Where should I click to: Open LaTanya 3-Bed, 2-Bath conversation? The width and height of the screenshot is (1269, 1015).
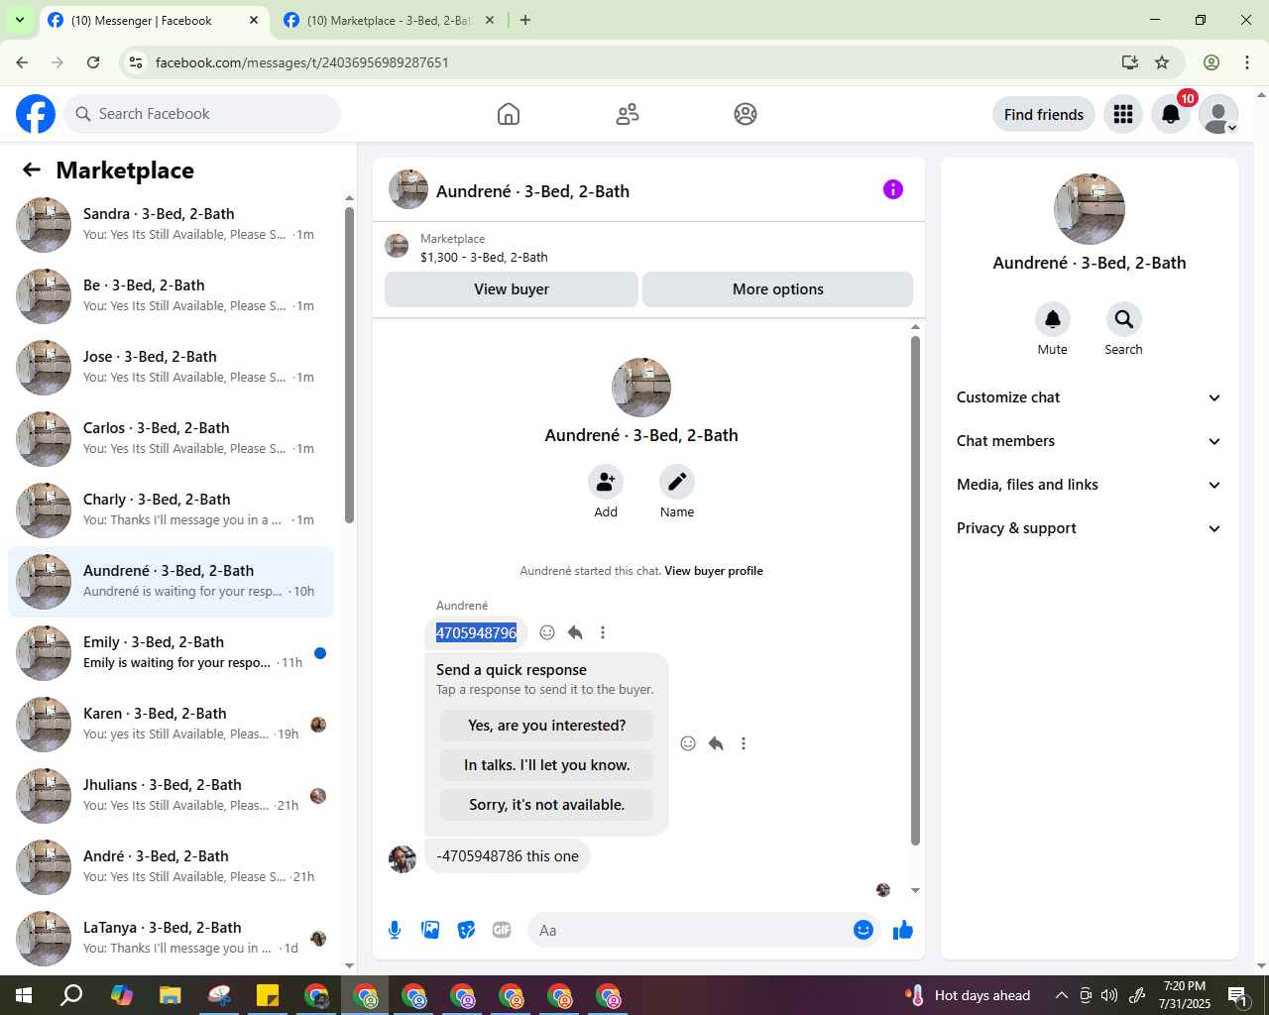click(x=171, y=938)
